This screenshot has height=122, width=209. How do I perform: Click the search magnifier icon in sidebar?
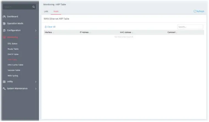coord(34,7)
